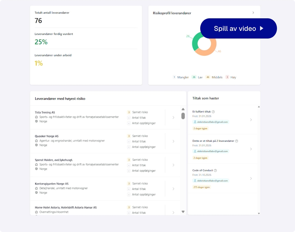
Task: Click user icon in Code of Conduct email tag
Action: [195, 181]
